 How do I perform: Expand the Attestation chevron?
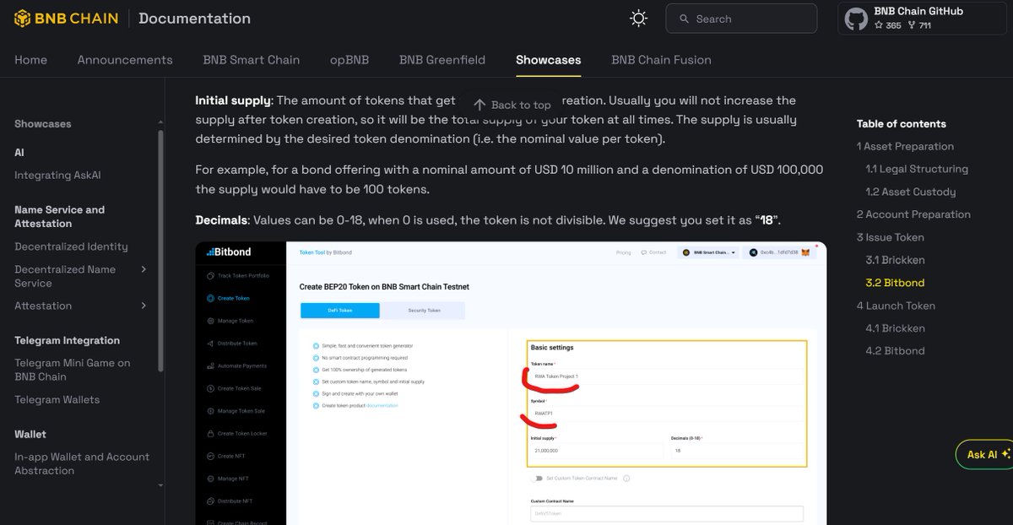point(144,306)
